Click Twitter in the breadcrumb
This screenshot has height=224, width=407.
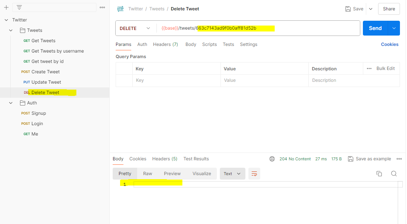point(136,9)
